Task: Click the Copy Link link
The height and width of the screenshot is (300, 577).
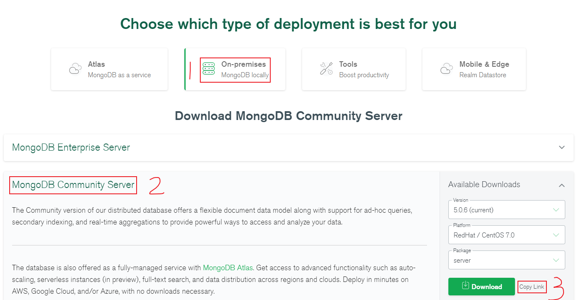Action: click(532, 287)
